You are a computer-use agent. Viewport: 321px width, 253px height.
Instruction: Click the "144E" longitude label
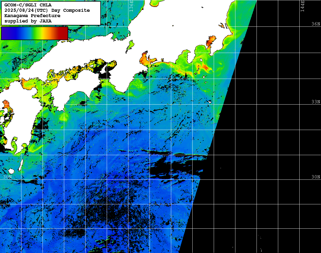click(302, 6)
